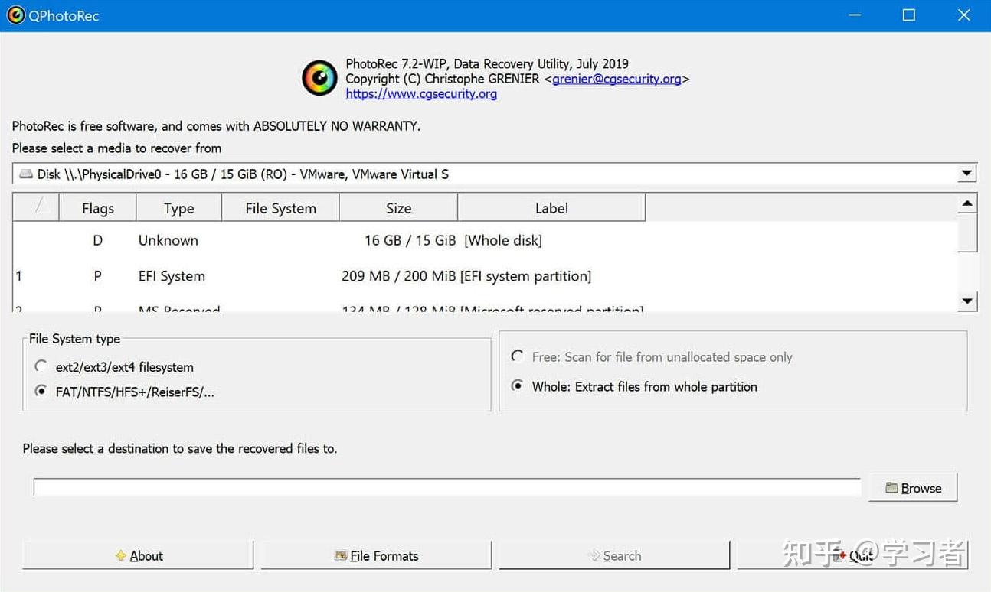Viewport: 991px width, 592px height.
Task: Click the folder icon on Browse button
Action: pos(891,488)
